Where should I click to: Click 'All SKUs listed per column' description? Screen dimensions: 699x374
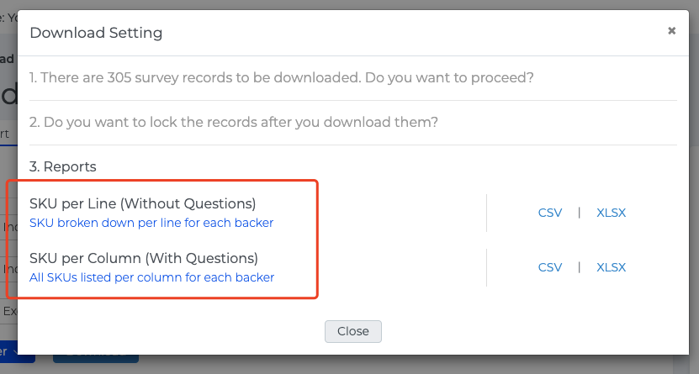pyautogui.click(x=151, y=277)
